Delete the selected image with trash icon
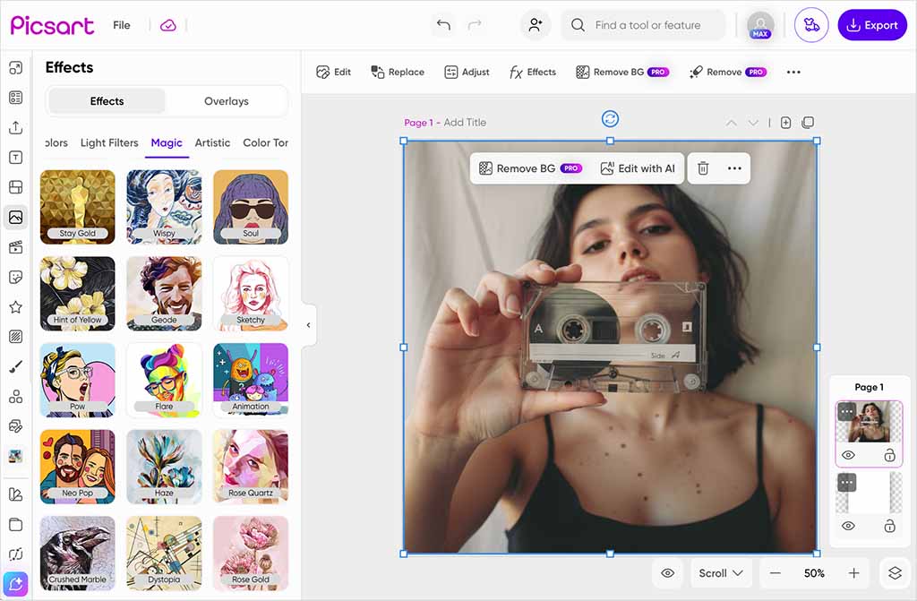Viewport: 917px width, 601px height. [703, 168]
